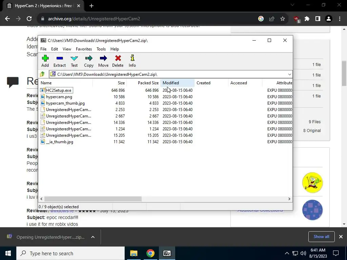Open the volume control in system tray
The height and width of the screenshot is (260, 347).
pyautogui.click(x=303, y=253)
